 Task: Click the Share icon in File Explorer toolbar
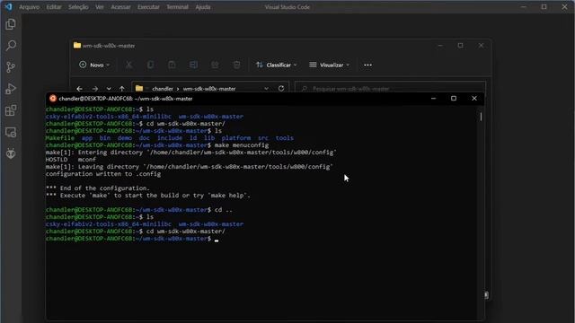click(215, 65)
